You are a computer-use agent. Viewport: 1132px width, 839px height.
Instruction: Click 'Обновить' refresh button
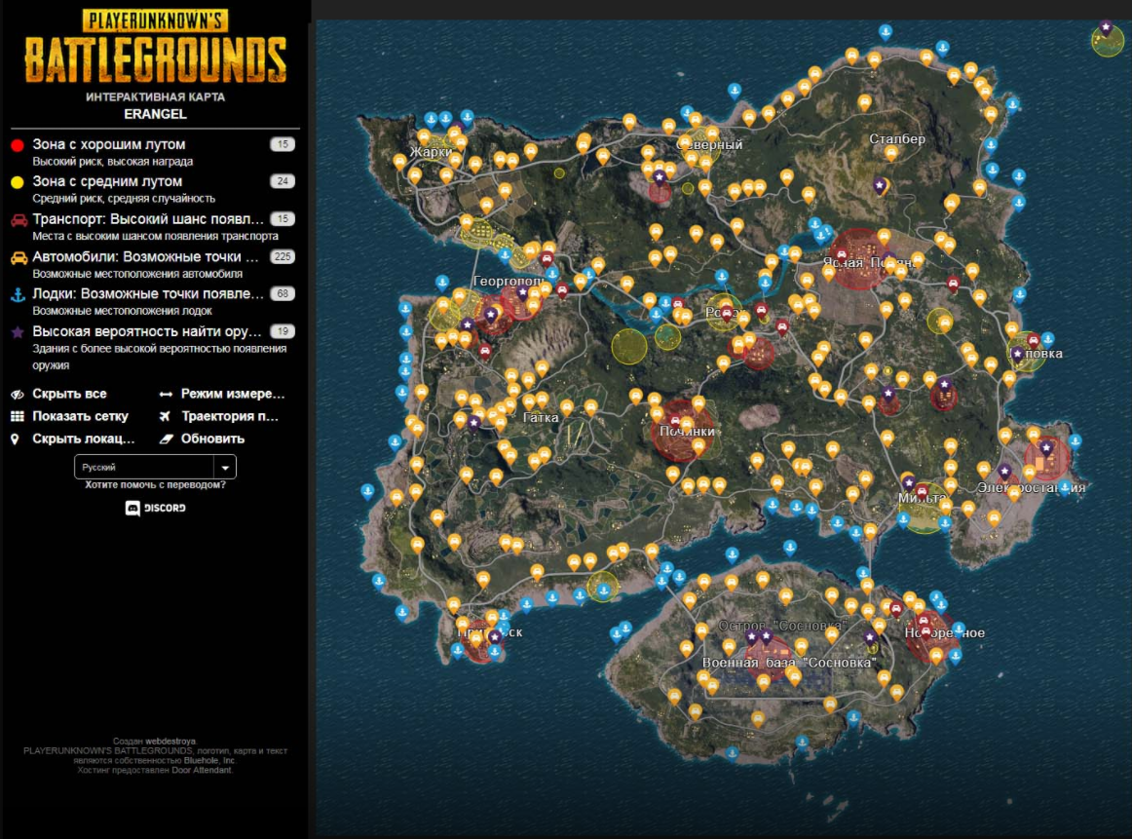click(212, 439)
